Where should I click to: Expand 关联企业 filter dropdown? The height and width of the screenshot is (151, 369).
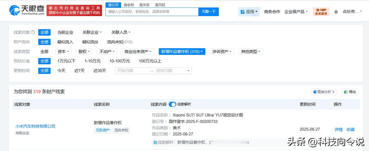coord(92,32)
